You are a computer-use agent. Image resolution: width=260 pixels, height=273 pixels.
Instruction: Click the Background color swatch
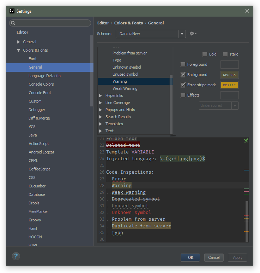(229, 75)
